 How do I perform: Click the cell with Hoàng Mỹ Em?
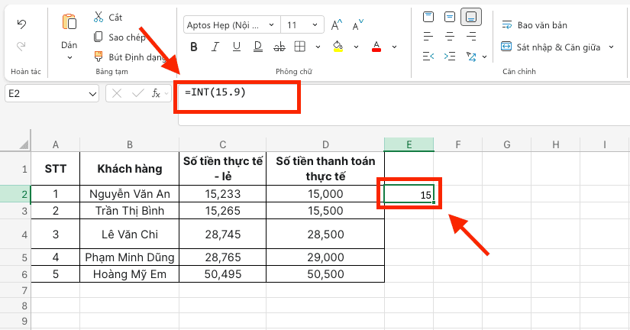click(129, 274)
